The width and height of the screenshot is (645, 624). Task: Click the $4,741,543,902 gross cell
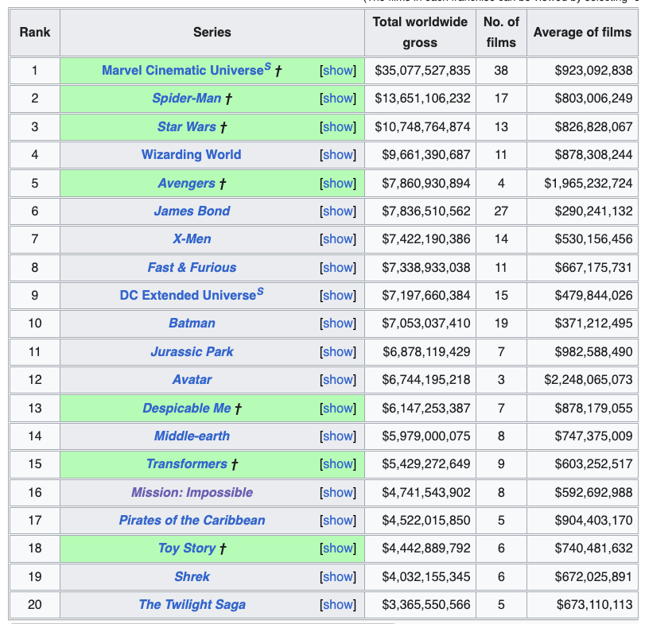click(x=420, y=493)
